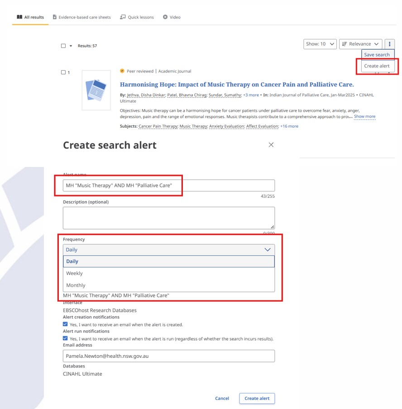
Task: Choose Save search from the menu
Action: [377, 55]
